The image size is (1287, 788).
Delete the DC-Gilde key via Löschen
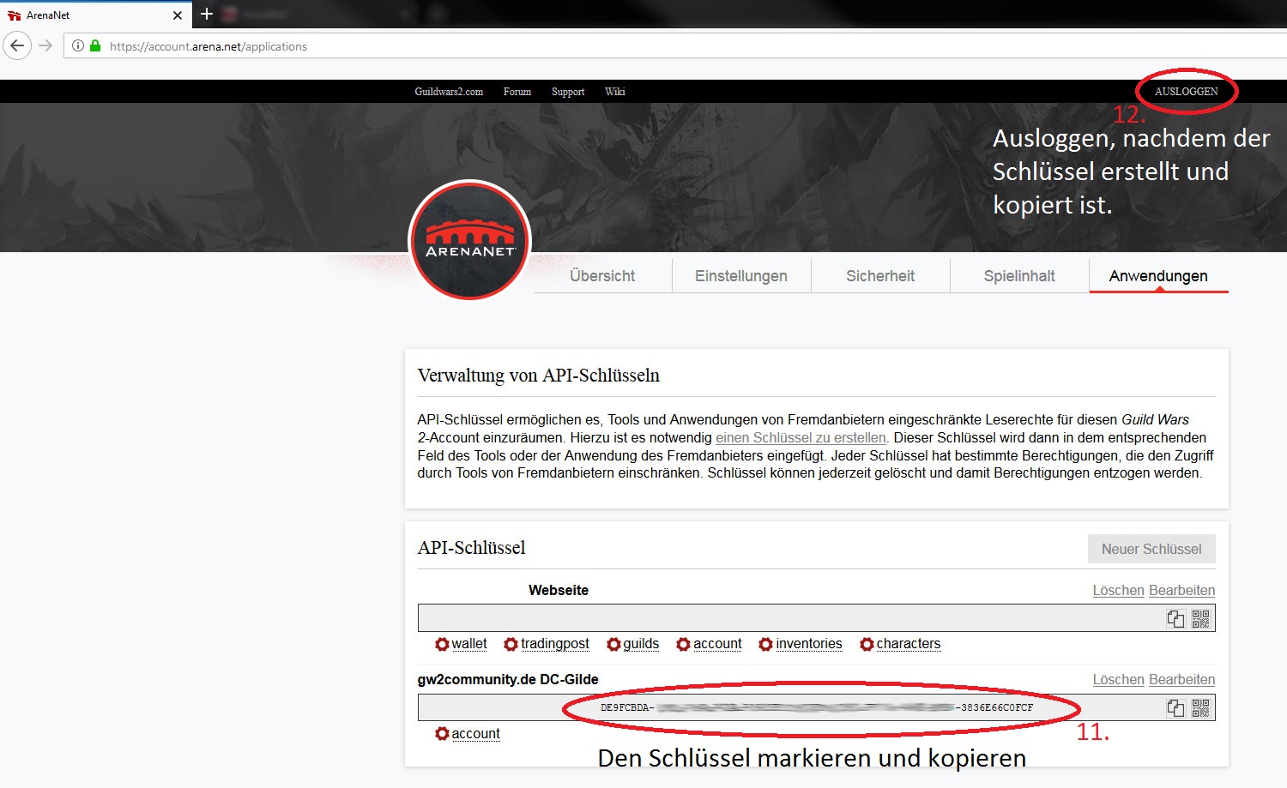tap(1118, 679)
